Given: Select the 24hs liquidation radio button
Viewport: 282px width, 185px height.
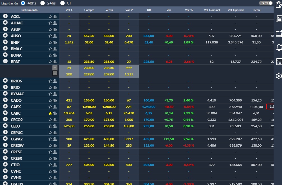Looking at the screenshot, I should pyautogui.click(x=43, y=3).
